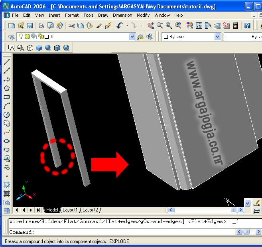
Task: Open Layer Properties Manager icon
Action: 12,37
